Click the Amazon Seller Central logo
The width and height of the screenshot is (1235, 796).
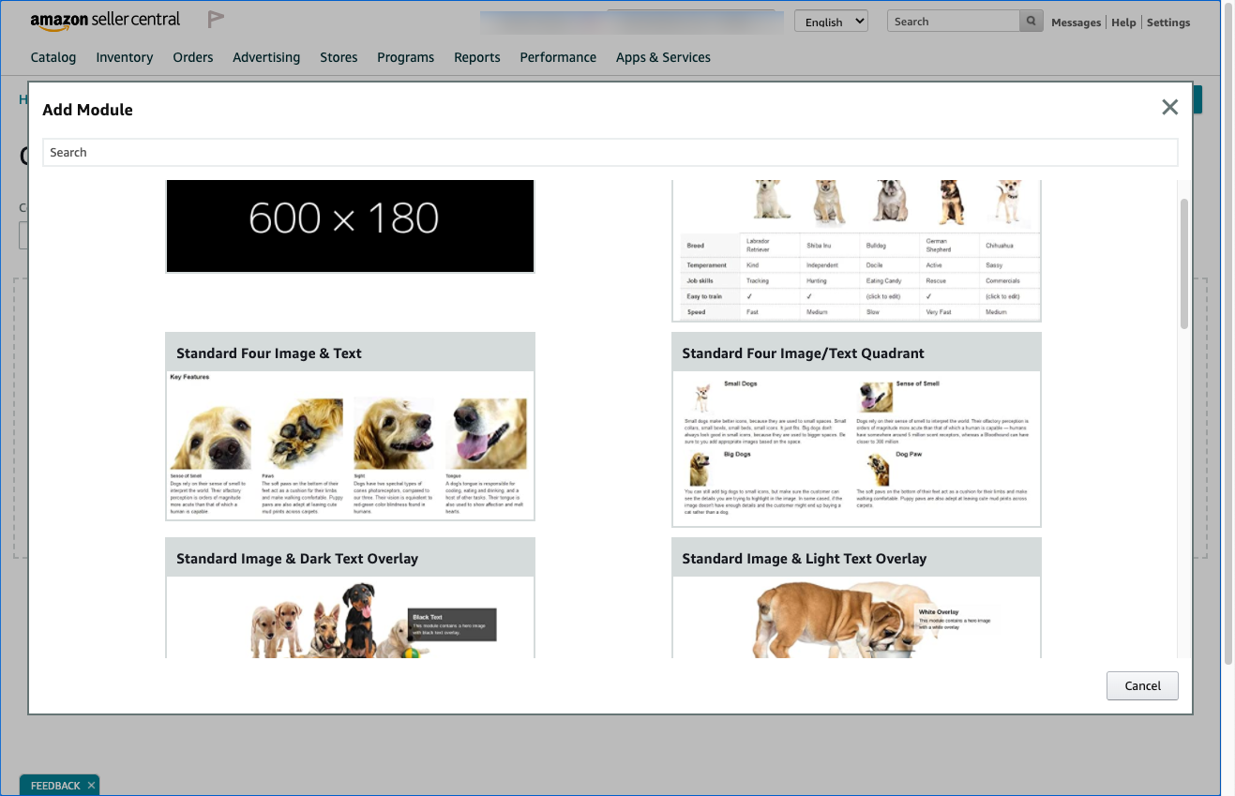pyautogui.click(x=105, y=21)
